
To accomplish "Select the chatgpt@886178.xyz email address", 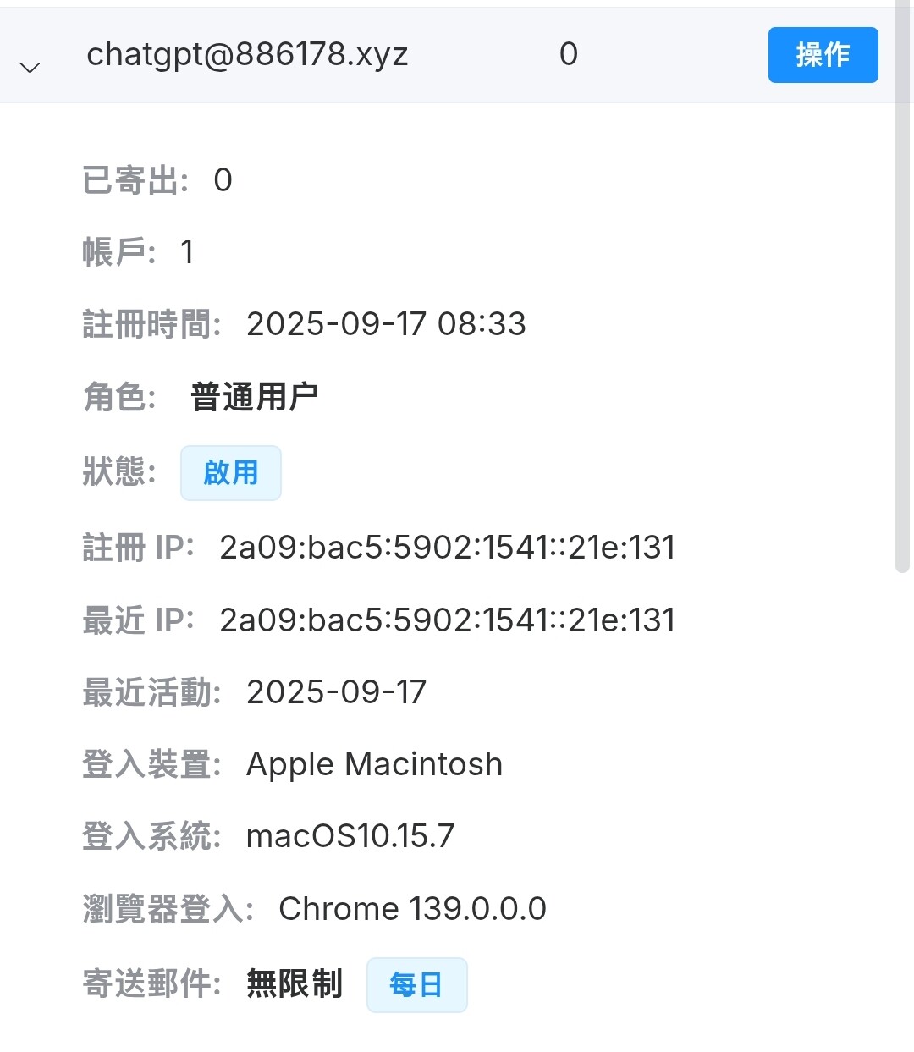I will [x=247, y=54].
